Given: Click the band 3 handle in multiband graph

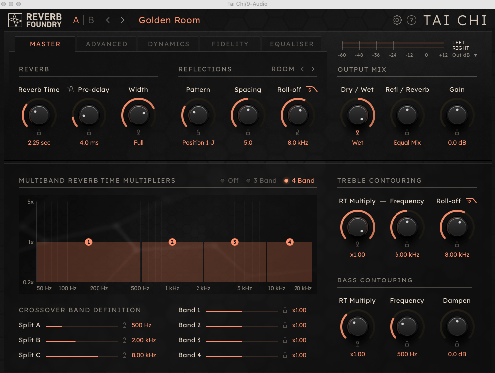Looking at the screenshot, I should 234,242.
